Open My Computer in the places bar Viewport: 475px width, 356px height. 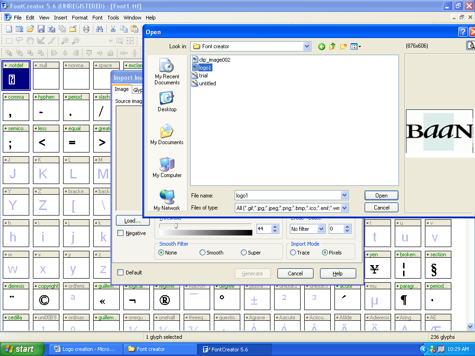pyautogui.click(x=167, y=167)
